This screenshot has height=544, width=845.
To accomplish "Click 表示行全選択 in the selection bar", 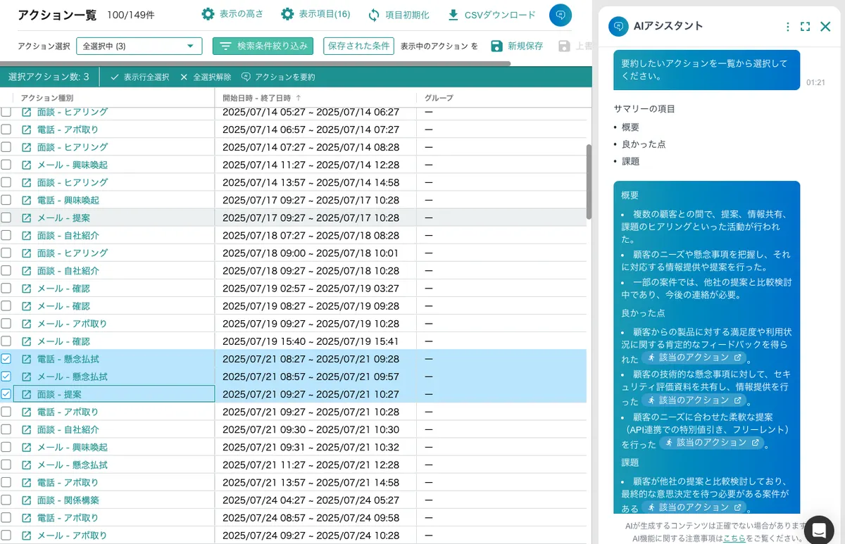I will (x=139, y=77).
